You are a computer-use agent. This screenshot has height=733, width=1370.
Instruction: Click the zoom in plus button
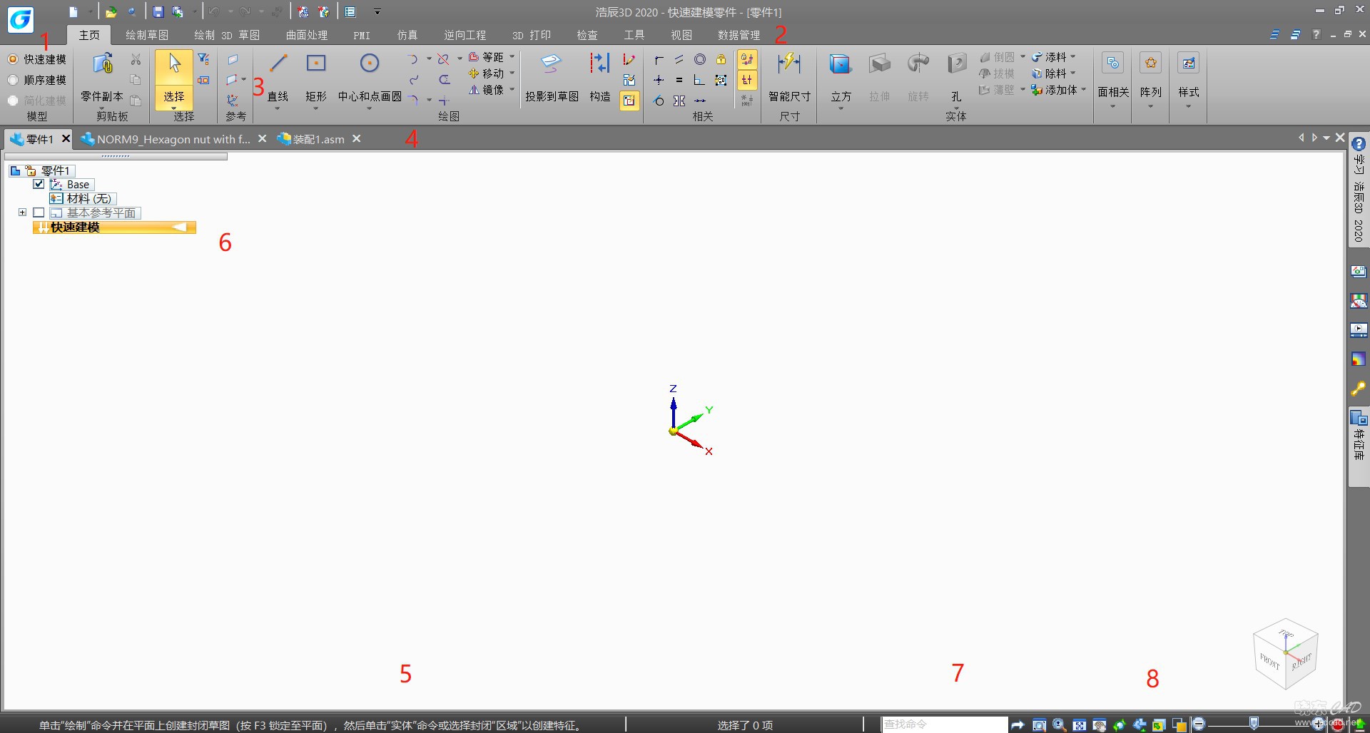point(1319,724)
